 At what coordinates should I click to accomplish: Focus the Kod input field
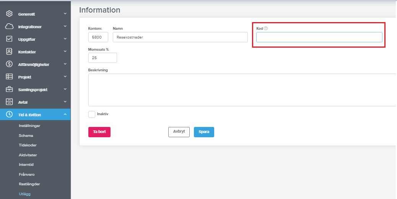319,37
